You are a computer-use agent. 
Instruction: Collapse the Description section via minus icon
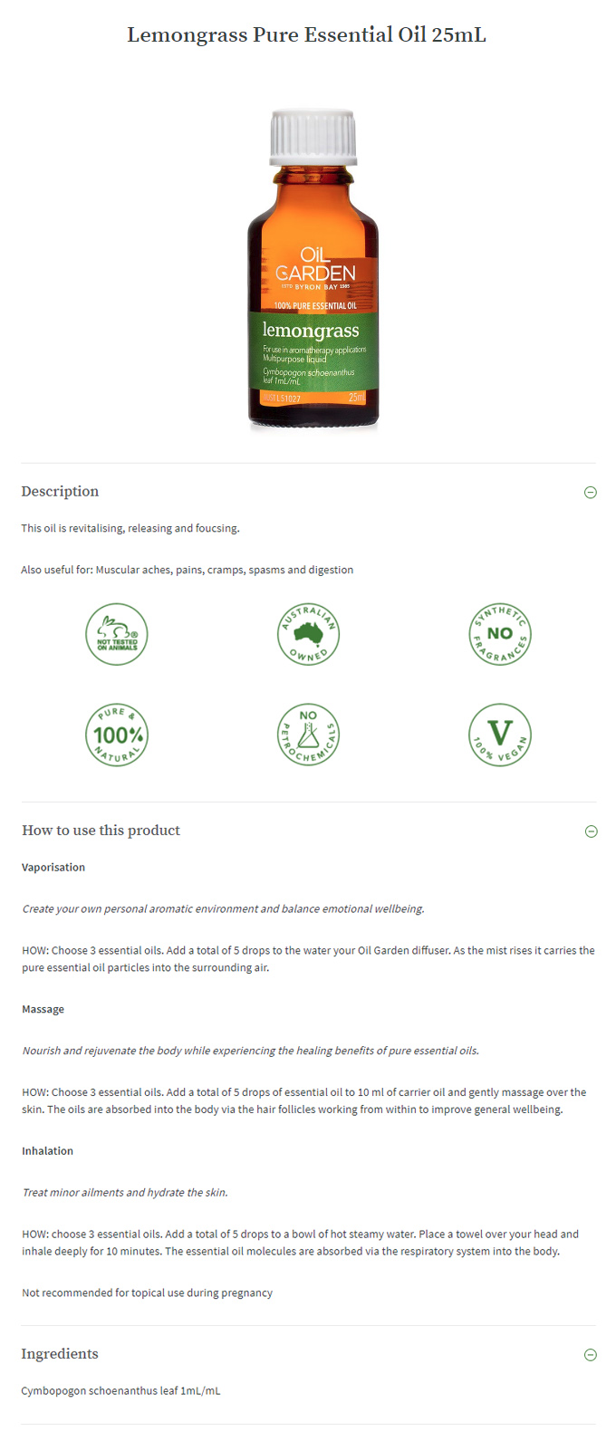click(591, 493)
